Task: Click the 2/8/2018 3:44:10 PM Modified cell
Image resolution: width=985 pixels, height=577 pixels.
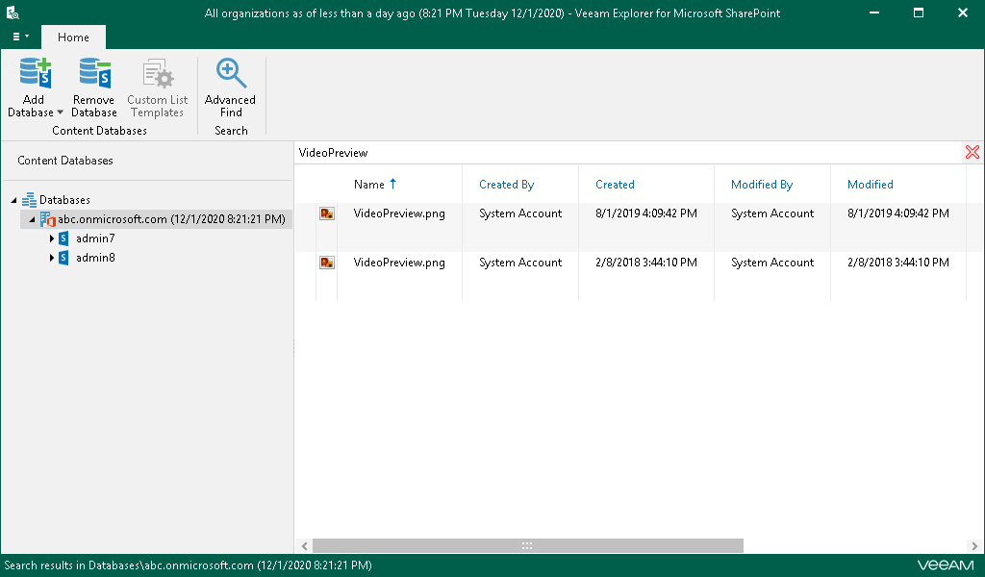Action: tap(898, 263)
